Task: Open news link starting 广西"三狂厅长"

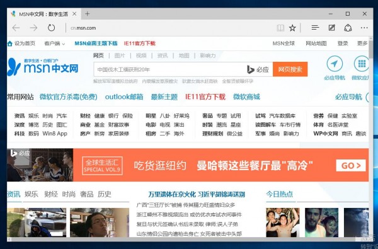Action: [186, 205]
